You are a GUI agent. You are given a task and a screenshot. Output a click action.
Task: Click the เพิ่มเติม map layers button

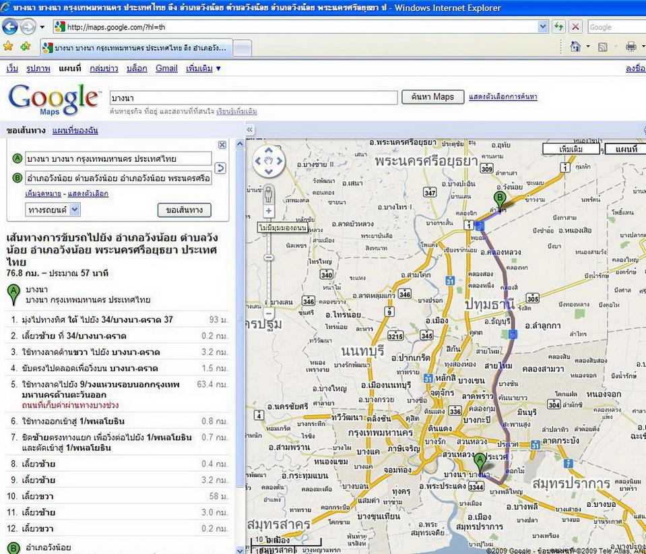571,149
